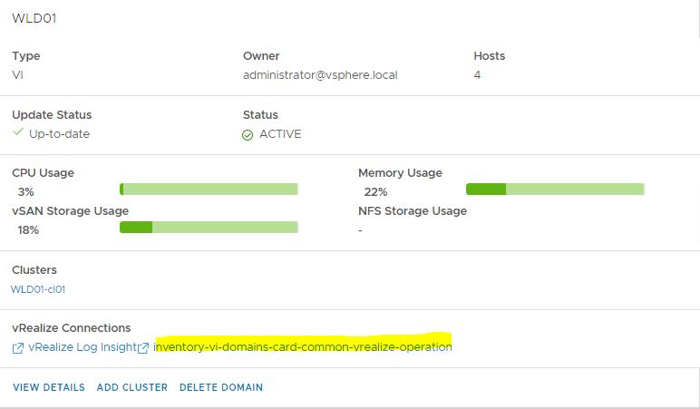The height and width of the screenshot is (409, 700).
Task: Click the vSAN Storage Usage bar
Action: click(x=209, y=227)
